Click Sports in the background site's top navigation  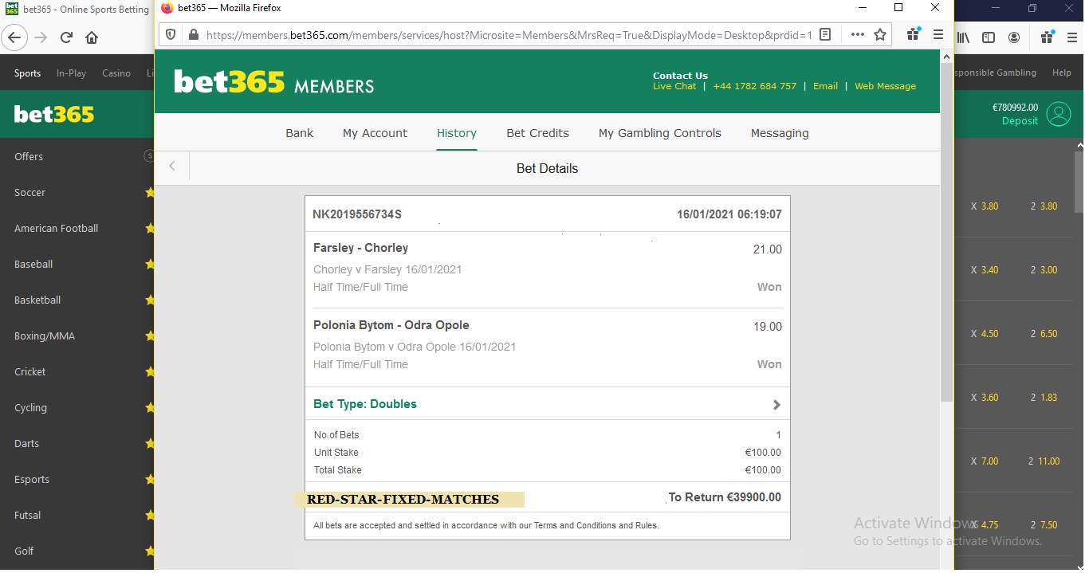27,73
